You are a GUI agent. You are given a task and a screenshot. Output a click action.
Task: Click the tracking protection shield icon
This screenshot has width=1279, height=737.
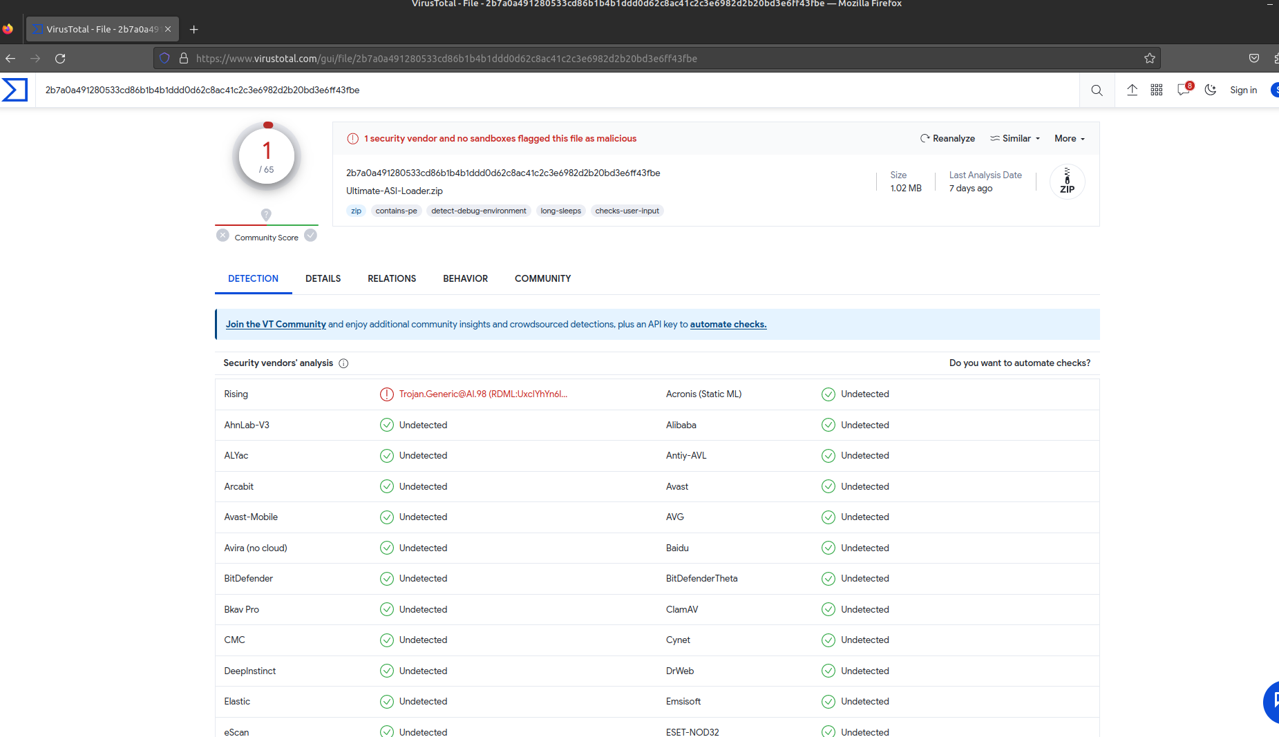pyautogui.click(x=164, y=59)
